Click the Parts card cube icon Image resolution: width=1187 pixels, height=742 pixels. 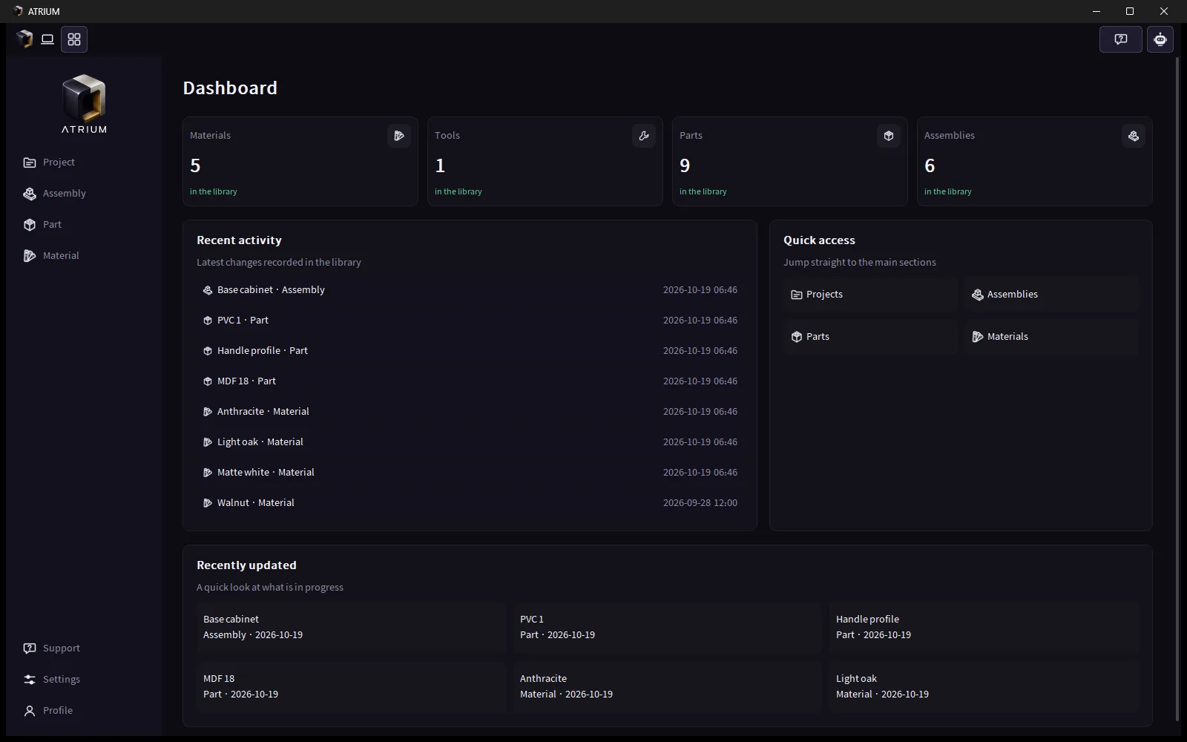point(889,136)
